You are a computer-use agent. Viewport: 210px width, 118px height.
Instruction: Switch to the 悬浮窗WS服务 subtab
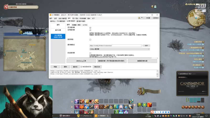(x=81, y=21)
